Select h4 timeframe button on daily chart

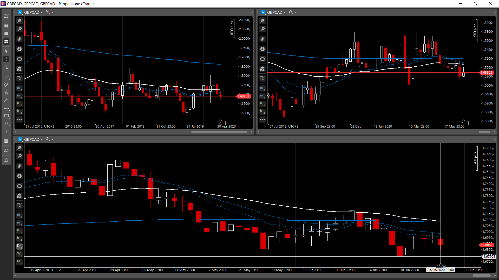pos(19,239)
